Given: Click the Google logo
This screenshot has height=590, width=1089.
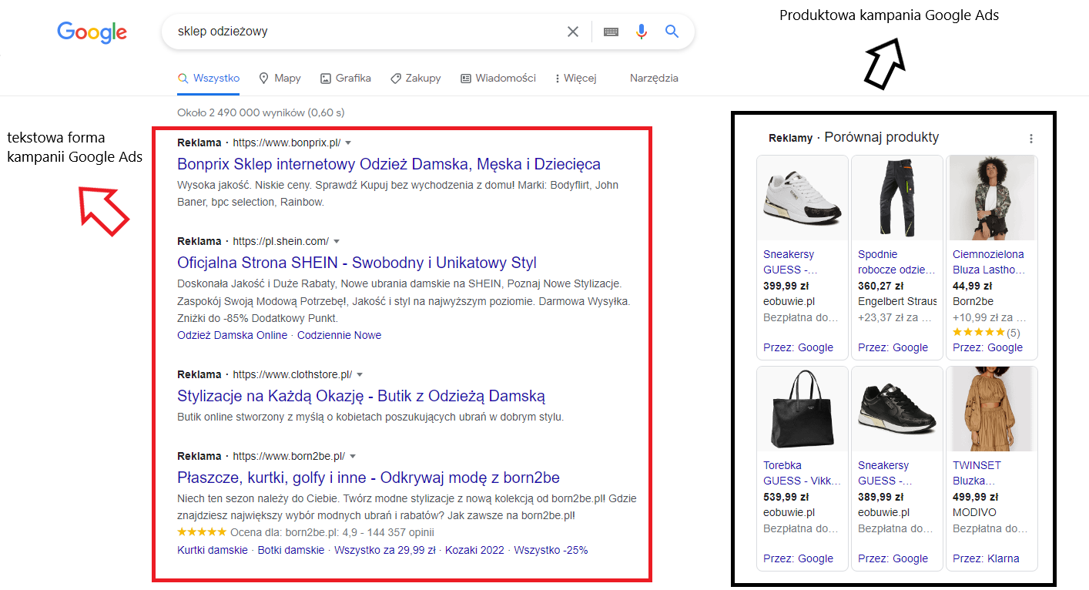Looking at the screenshot, I should 92,32.
